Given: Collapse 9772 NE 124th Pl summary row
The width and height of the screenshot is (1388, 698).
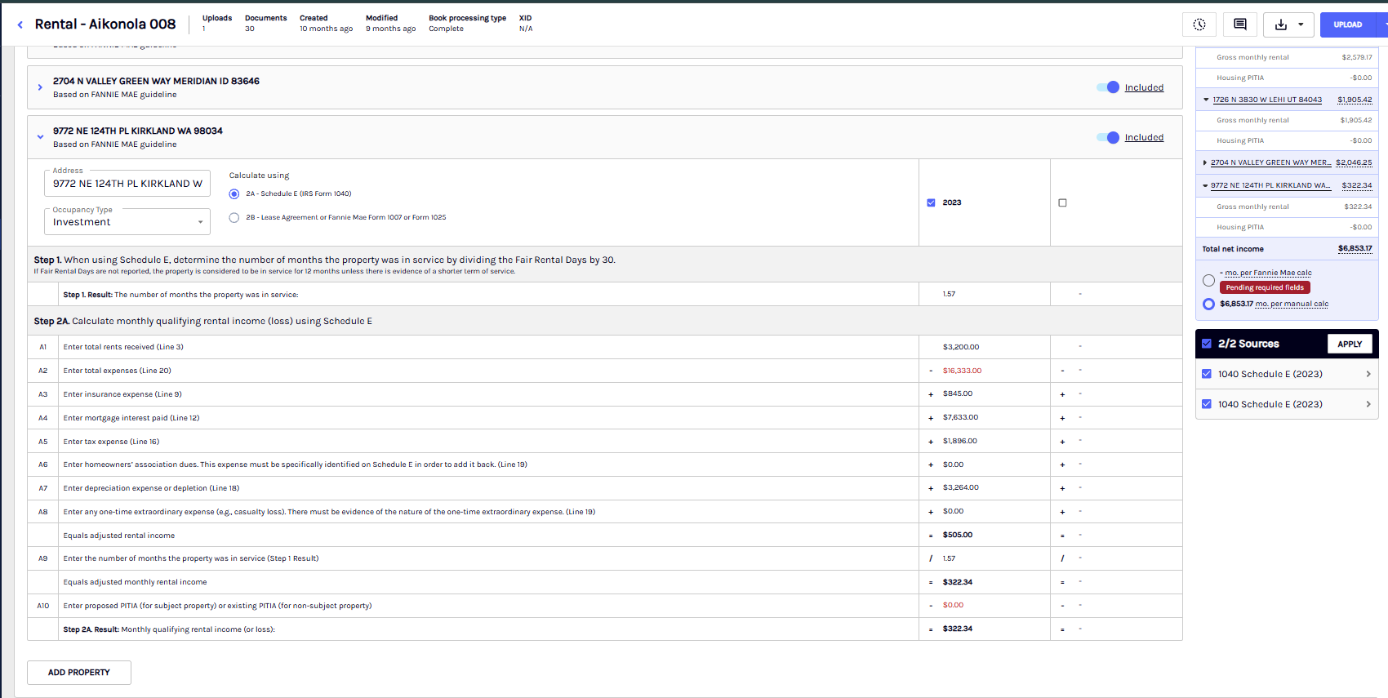Looking at the screenshot, I should (1205, 185).
